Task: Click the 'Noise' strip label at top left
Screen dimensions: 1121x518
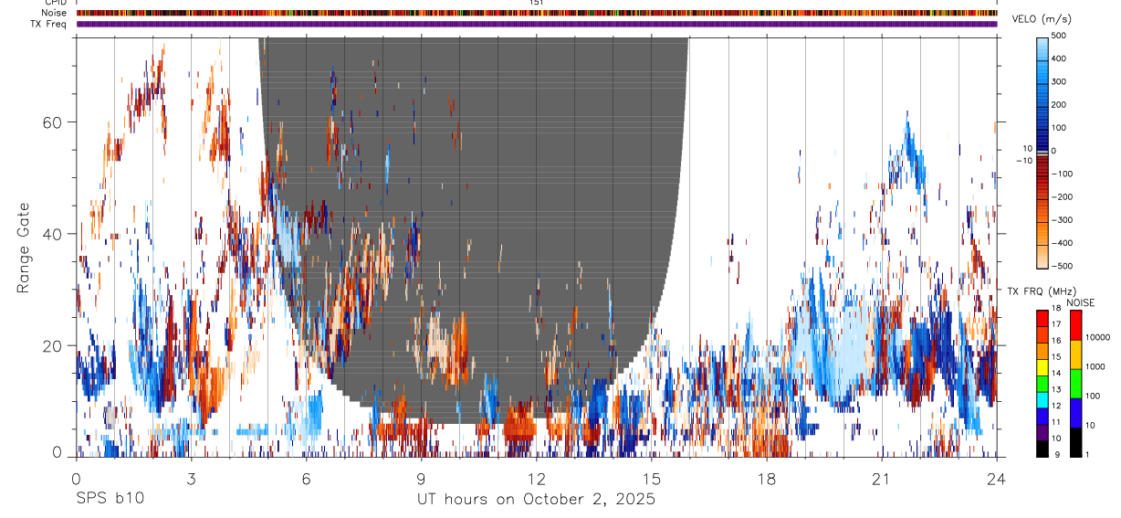Action: pos(54,13)
